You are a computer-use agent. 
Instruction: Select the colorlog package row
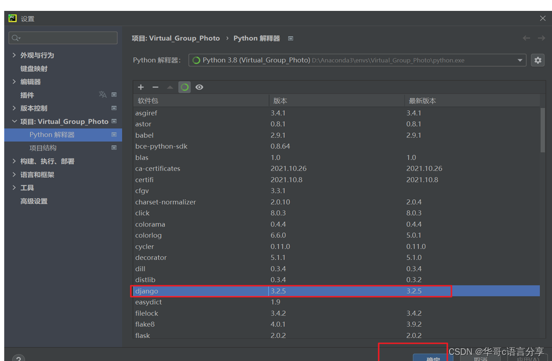tap(336, 235)
